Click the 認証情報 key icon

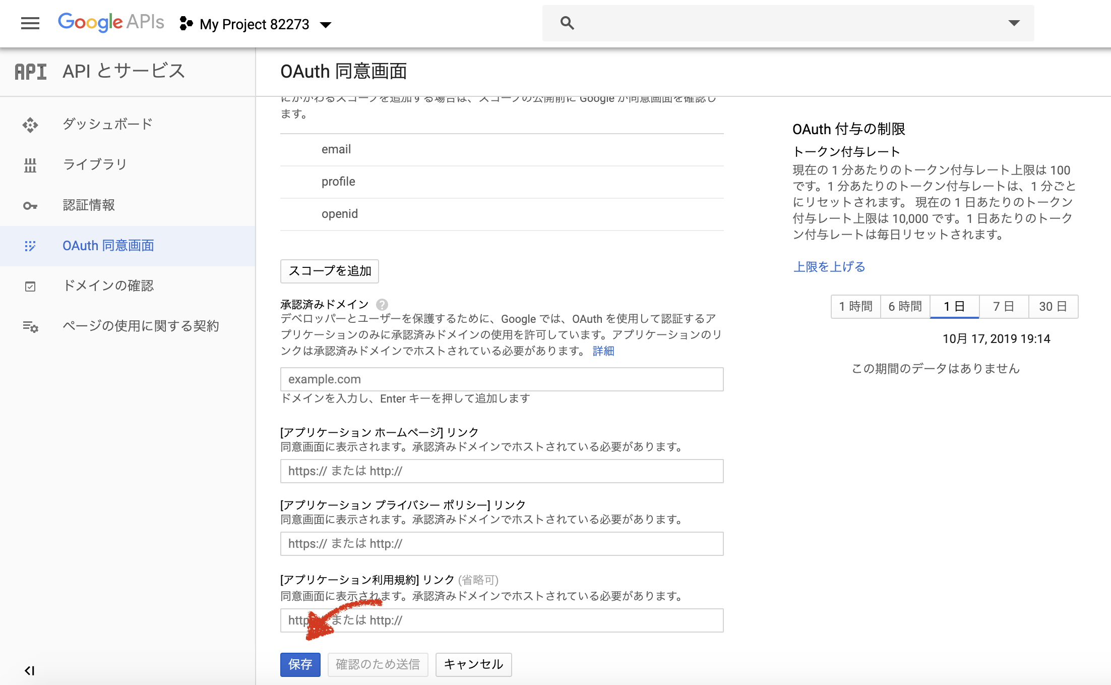tap(30, 205)
